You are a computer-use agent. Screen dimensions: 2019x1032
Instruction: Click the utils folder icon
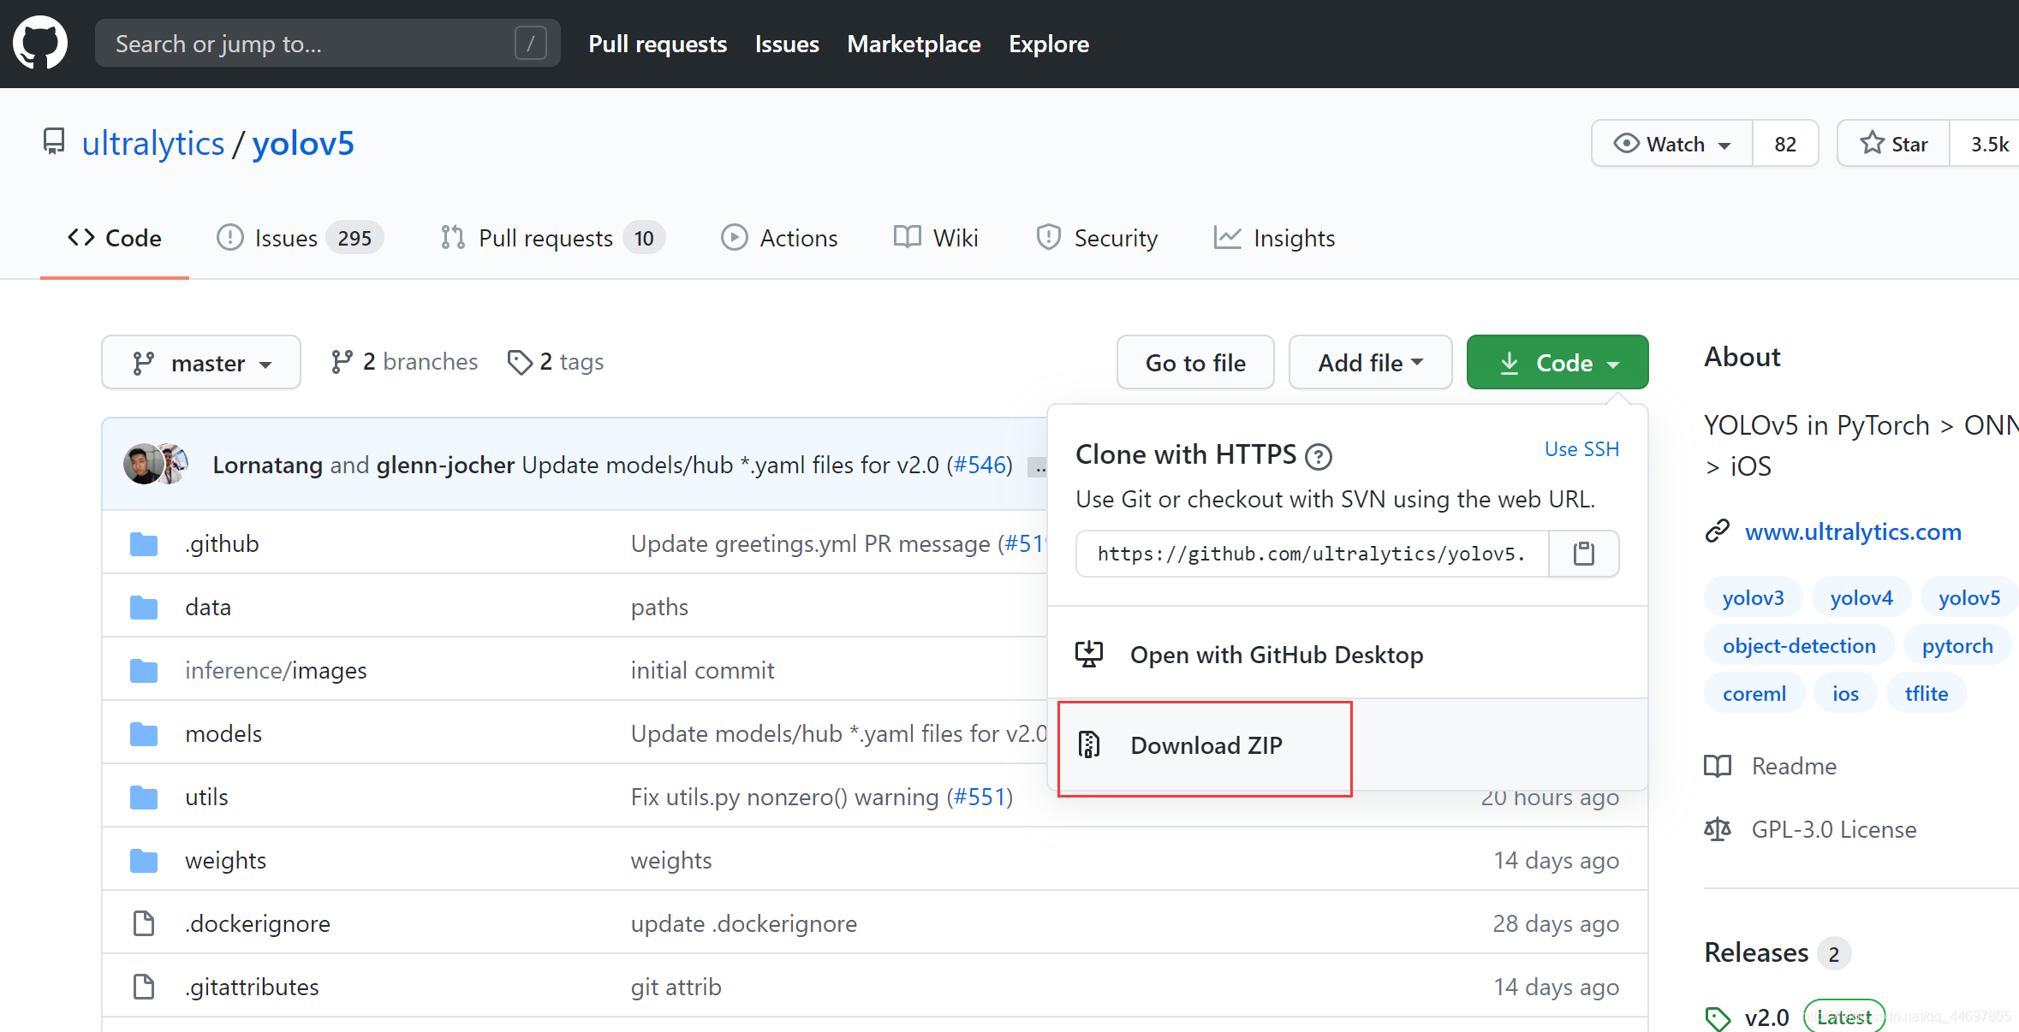(x=144, y=798)
